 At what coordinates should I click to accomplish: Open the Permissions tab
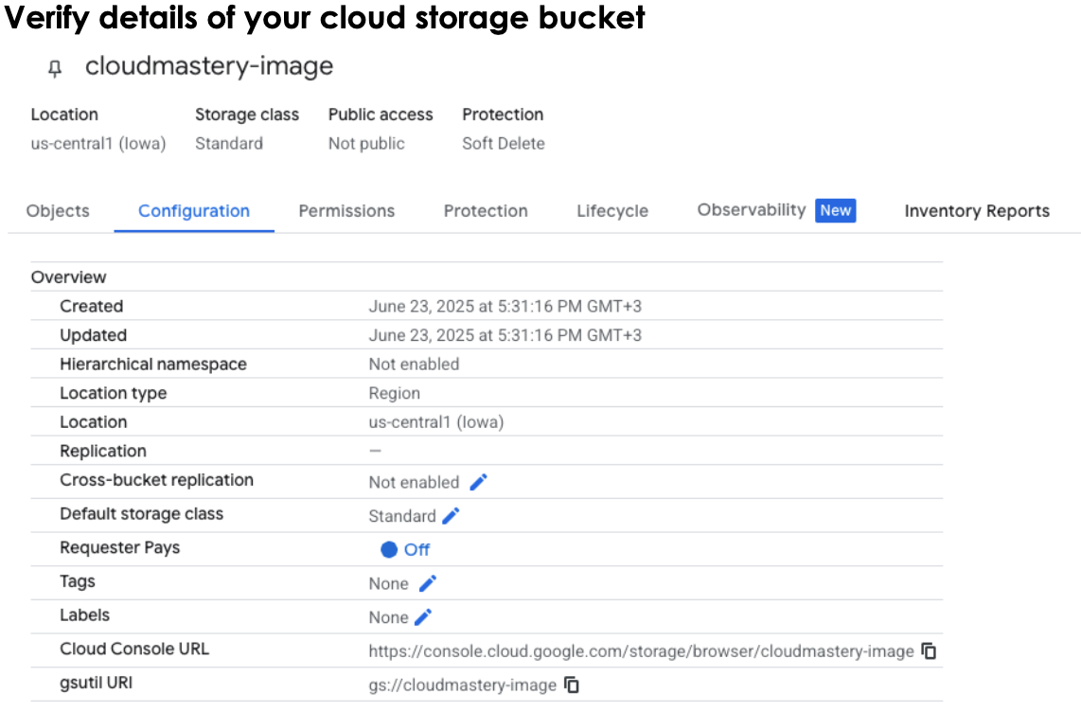pyautogui.click(x=346, y=210)
